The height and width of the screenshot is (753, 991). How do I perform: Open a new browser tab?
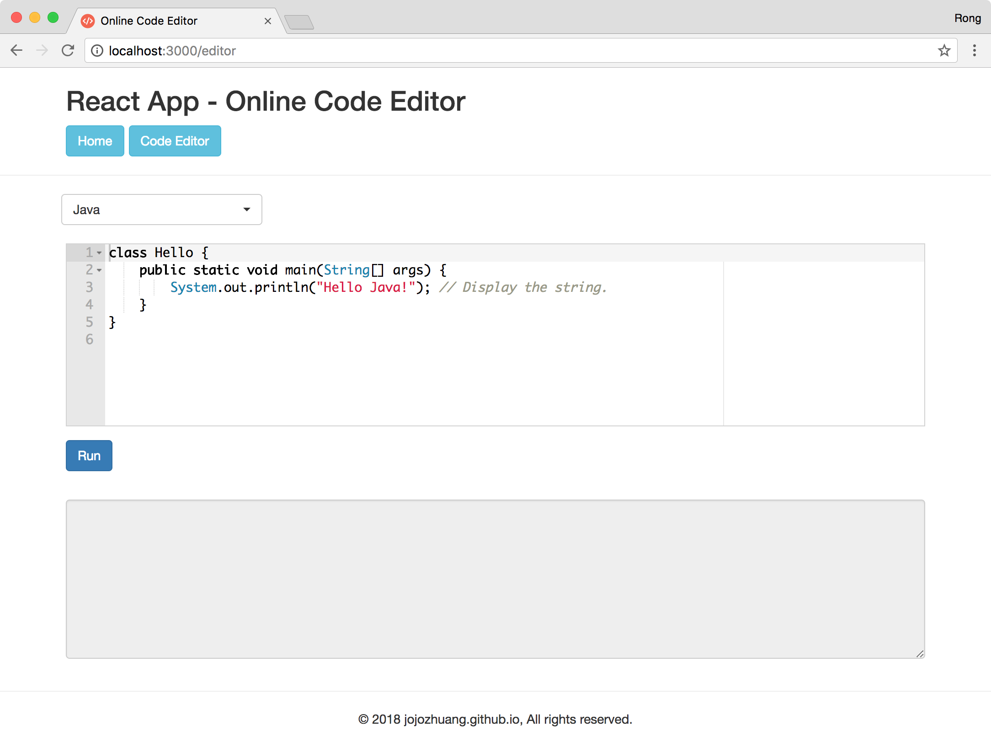tap(299, 22)
